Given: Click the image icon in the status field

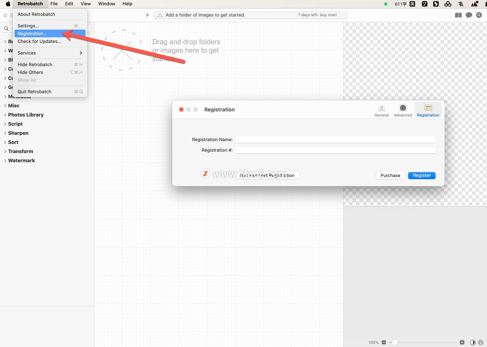Looking at the screenshot, I should [160, 15].
